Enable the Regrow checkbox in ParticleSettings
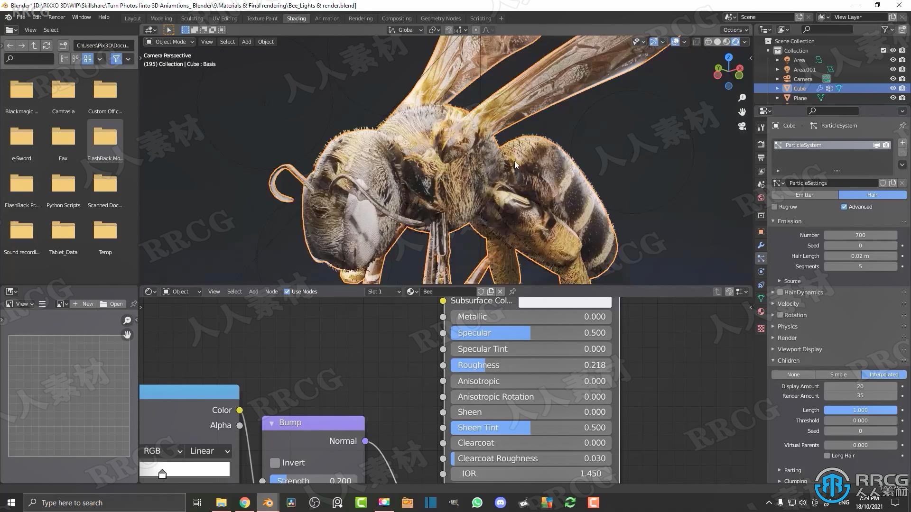This screenshot has width=911, height=512. click(775, 207)
